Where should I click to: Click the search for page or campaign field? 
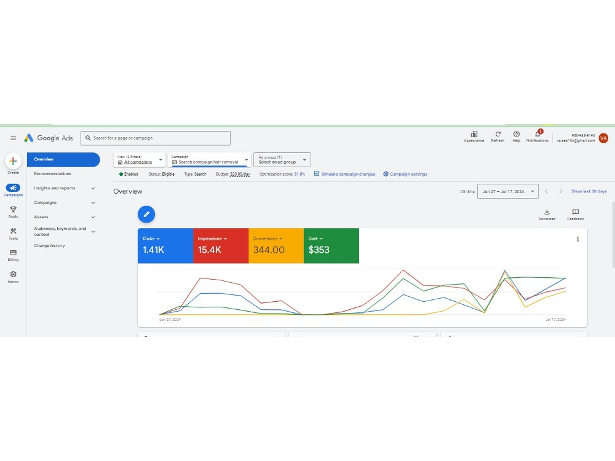pos(156,138)
